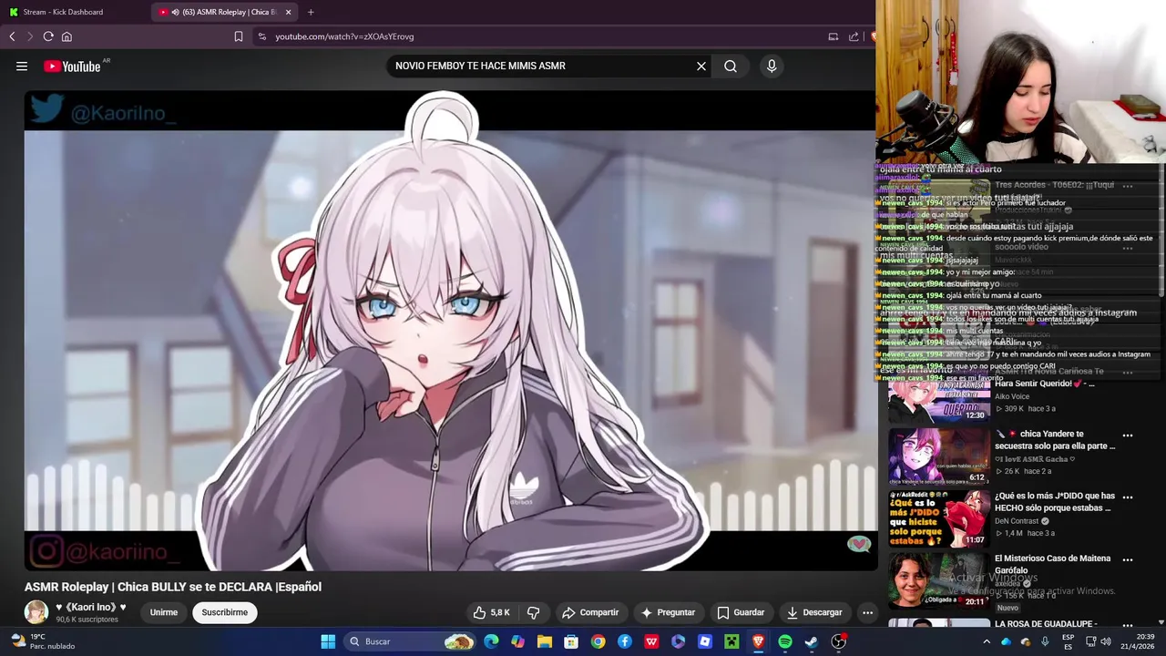1166x656 pixels.
Task: Open options menu for LA ROSA DE GUADALUPE video
Action: (x=1128, y=625)
